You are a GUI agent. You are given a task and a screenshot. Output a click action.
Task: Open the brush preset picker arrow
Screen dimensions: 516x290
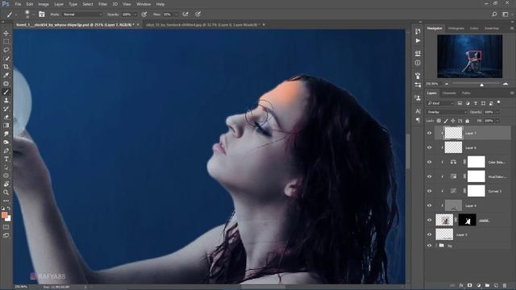click(34, 14)
